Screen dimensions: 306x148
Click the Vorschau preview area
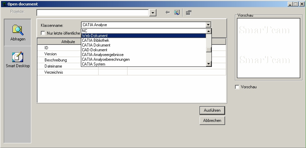pos(269,48)
